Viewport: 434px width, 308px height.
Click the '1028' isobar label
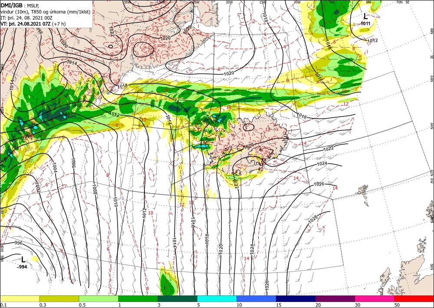pyautogui.click(x=313, y=219)
